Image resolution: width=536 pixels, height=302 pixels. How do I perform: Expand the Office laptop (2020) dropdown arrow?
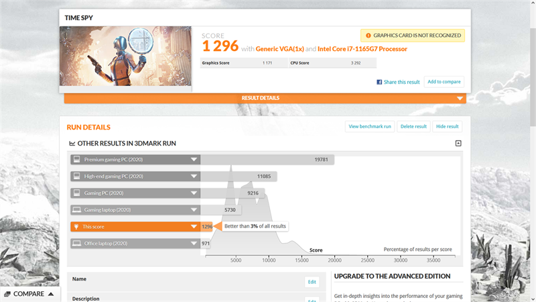194,244
